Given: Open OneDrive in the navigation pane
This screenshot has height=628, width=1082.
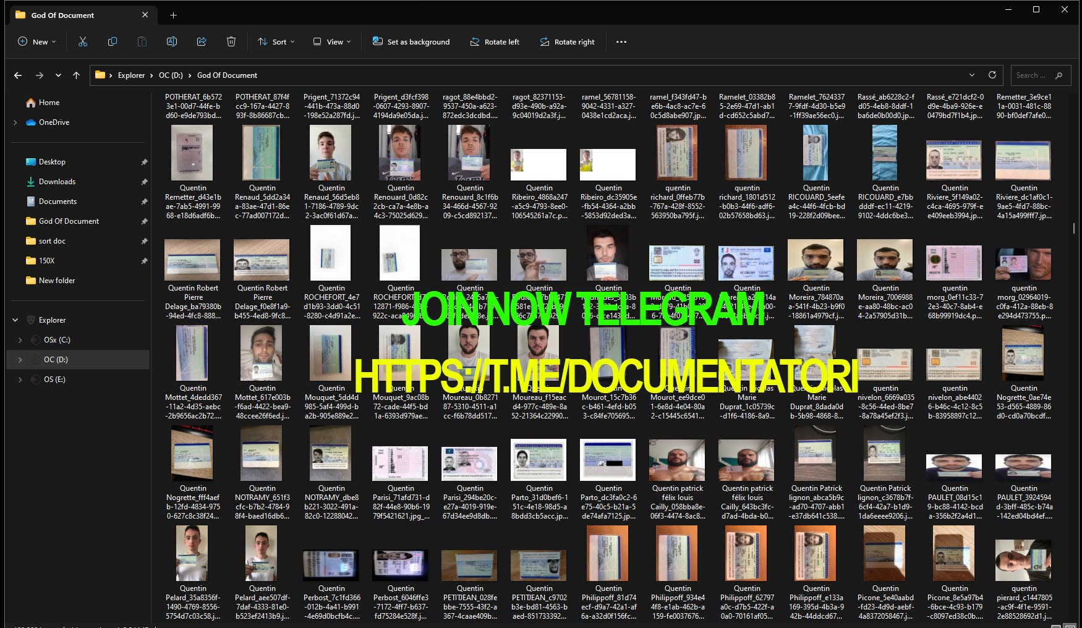Looking at the screenshot, I should pos(54,122).
